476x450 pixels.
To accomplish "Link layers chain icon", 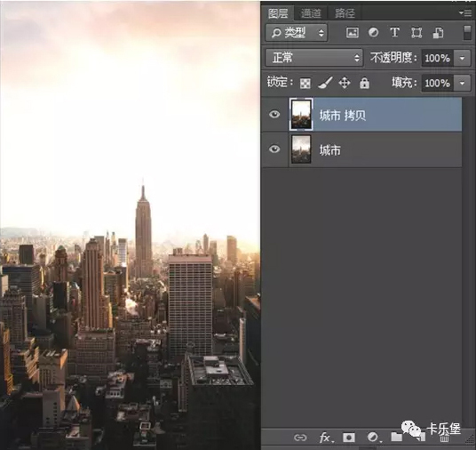I will pyautogui.click(x=300, y=438).
